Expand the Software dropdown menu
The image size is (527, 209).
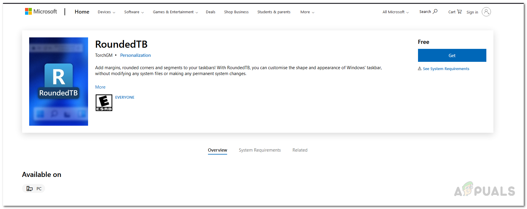(x=134, y=12)
